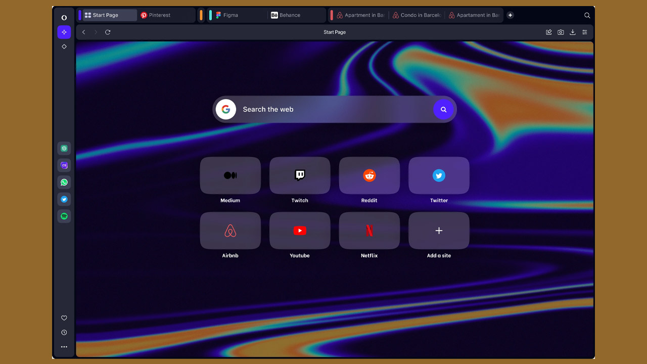Open ChatGPT in the sidebar

64,149
